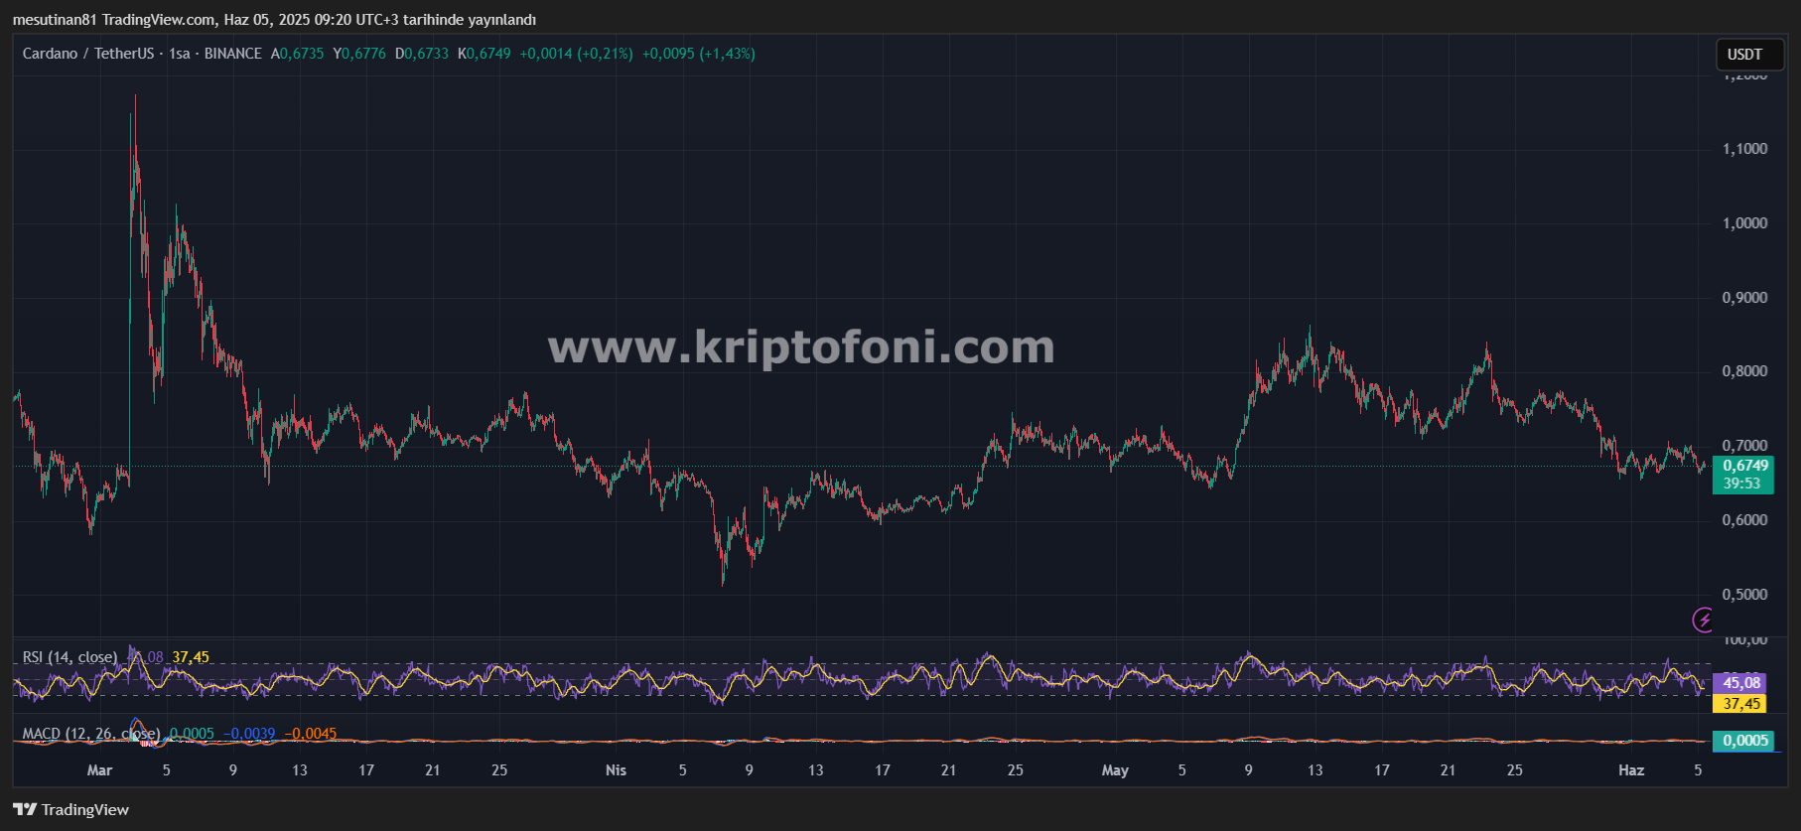Viewport: 1801px width, 831px height.
Task: Click the +0,0095 (+1,43%) change value
Action: [699, 54]
